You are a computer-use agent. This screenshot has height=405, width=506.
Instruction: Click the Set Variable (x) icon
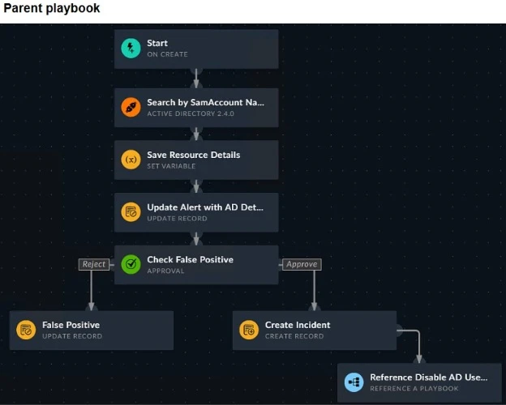(131, 160)
